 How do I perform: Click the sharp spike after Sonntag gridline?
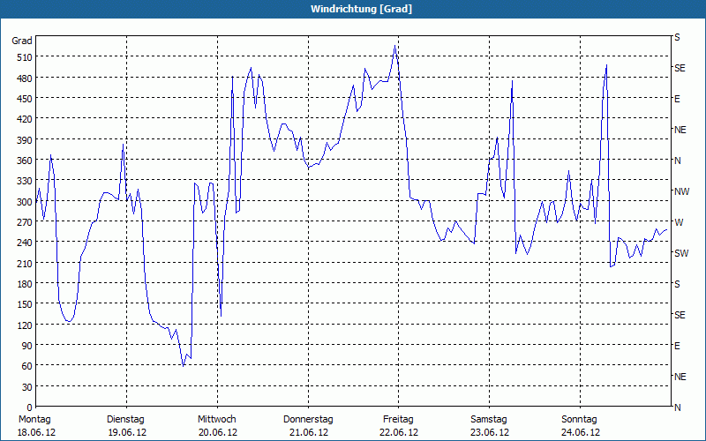606,65
